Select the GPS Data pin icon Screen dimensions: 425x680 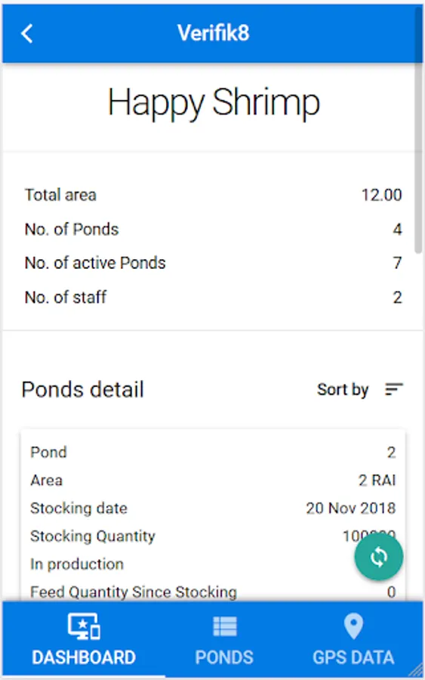353,626
